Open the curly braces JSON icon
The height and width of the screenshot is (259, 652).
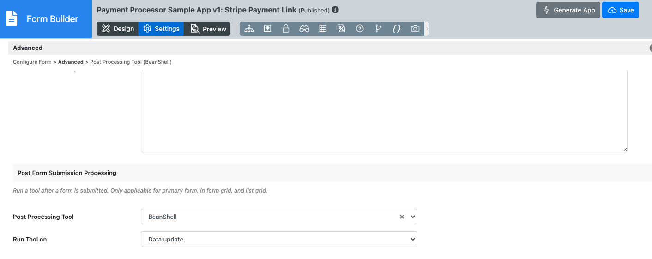[x=396, y=29]
